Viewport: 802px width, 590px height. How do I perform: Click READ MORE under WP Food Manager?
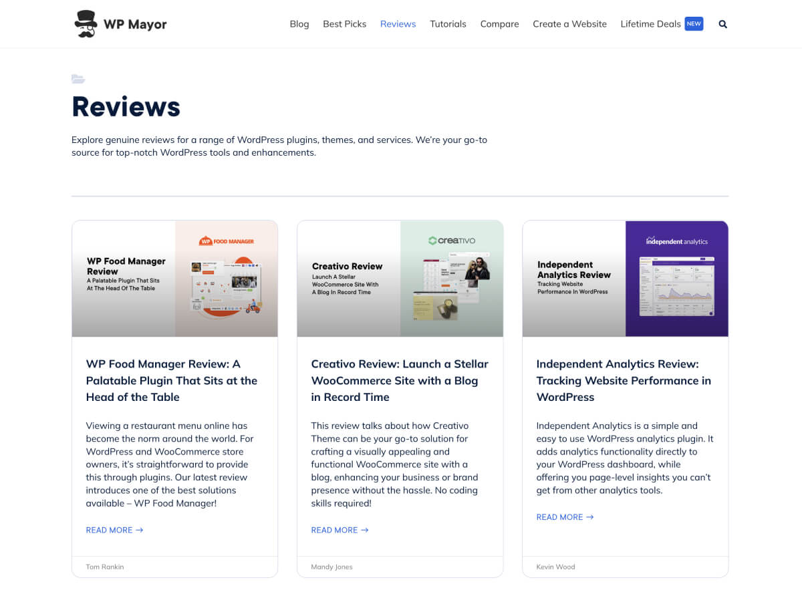click(114, 530)
